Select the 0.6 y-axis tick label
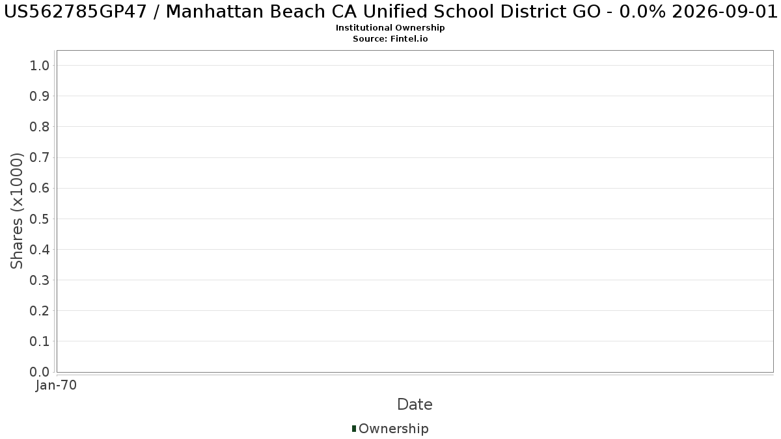The height and width of the screenshot is (439, 781). pyautogui.click(x=40, y=188)
